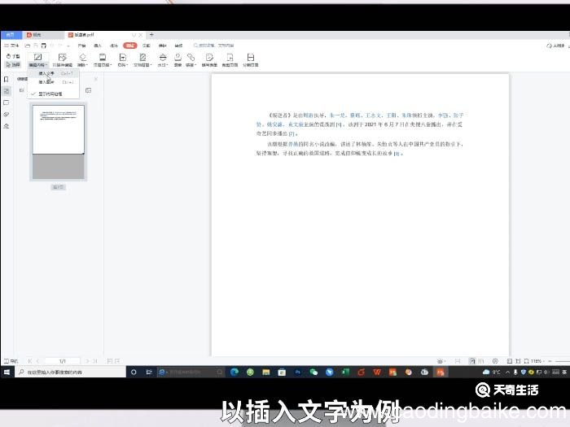Viewport: 570px width, 427px height.
Task: Open the scanned document edit tool
Action: pyautogui.click(x=62, y=60)
